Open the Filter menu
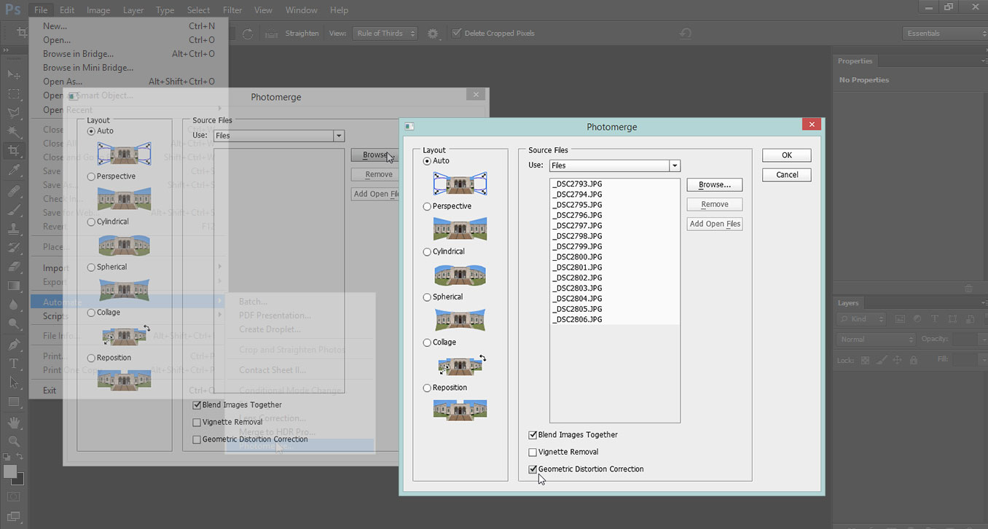 tap(232, 10)
